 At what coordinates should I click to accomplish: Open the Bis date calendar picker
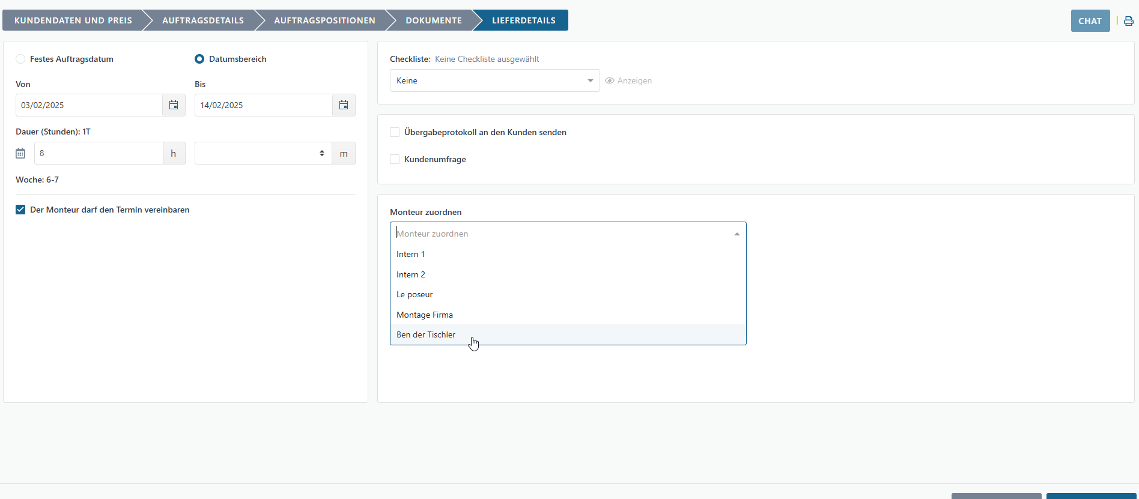pos(344,105)
